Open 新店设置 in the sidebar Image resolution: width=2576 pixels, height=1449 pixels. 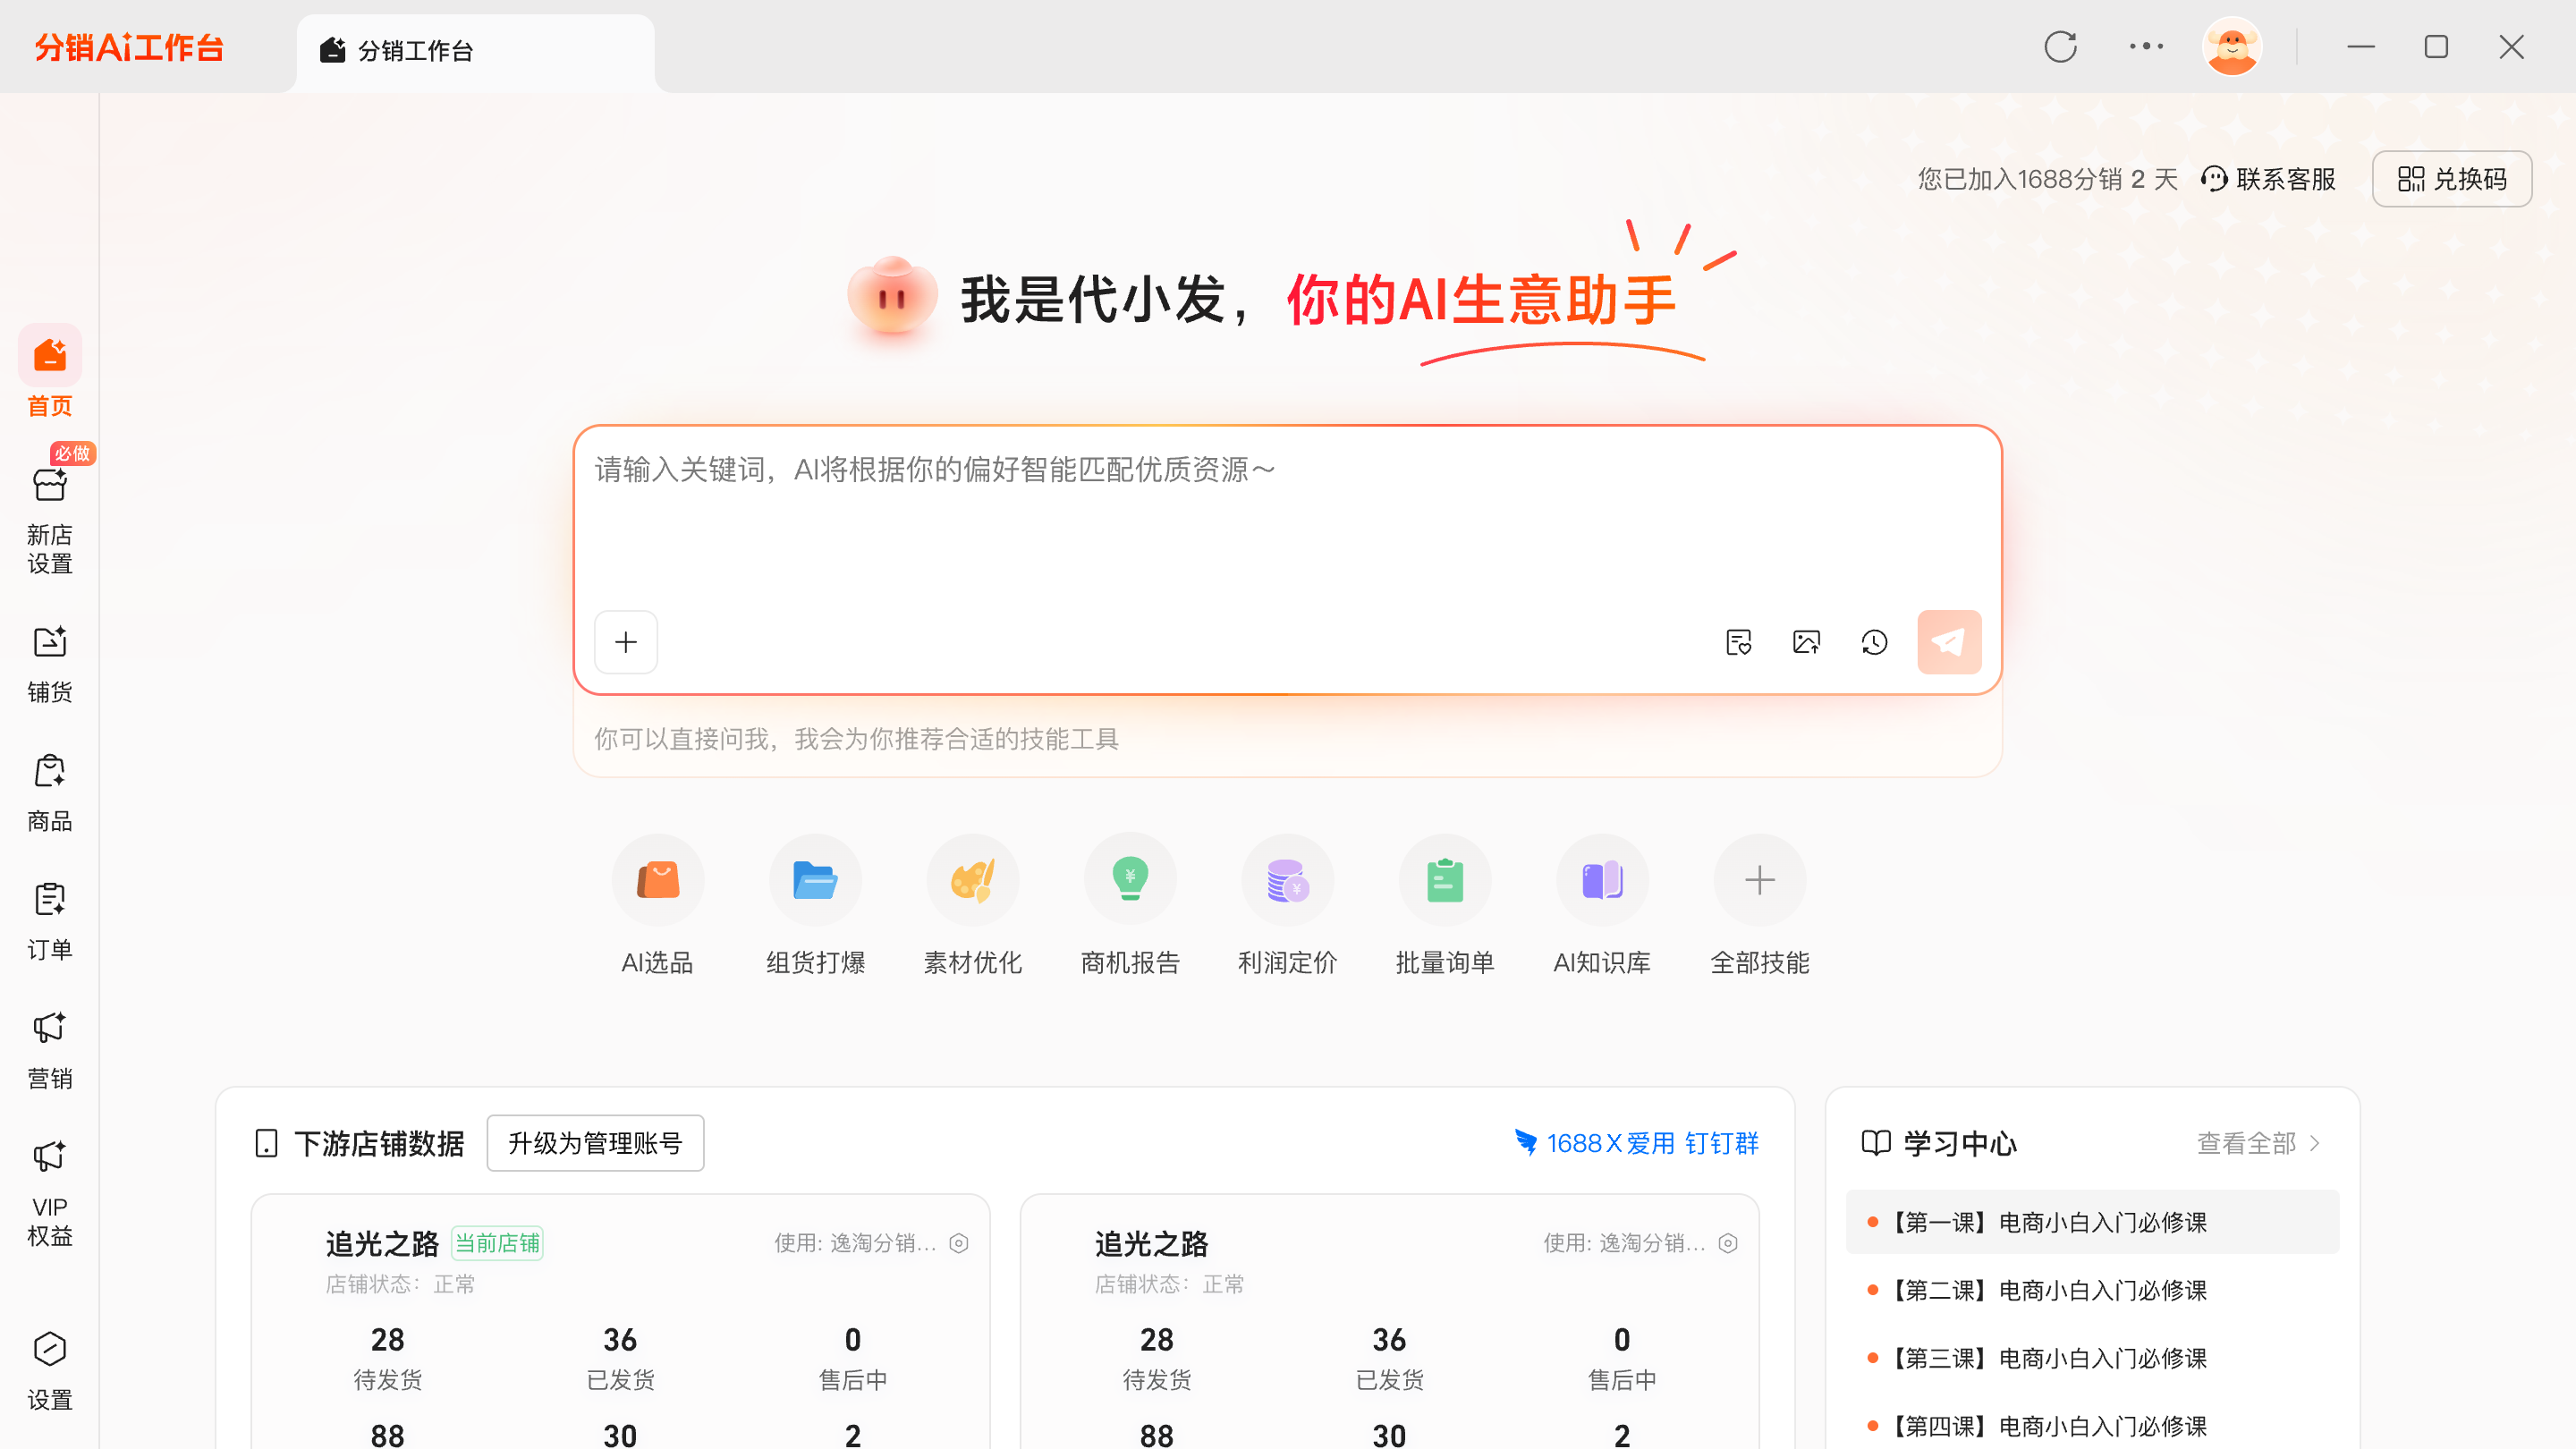49,521
